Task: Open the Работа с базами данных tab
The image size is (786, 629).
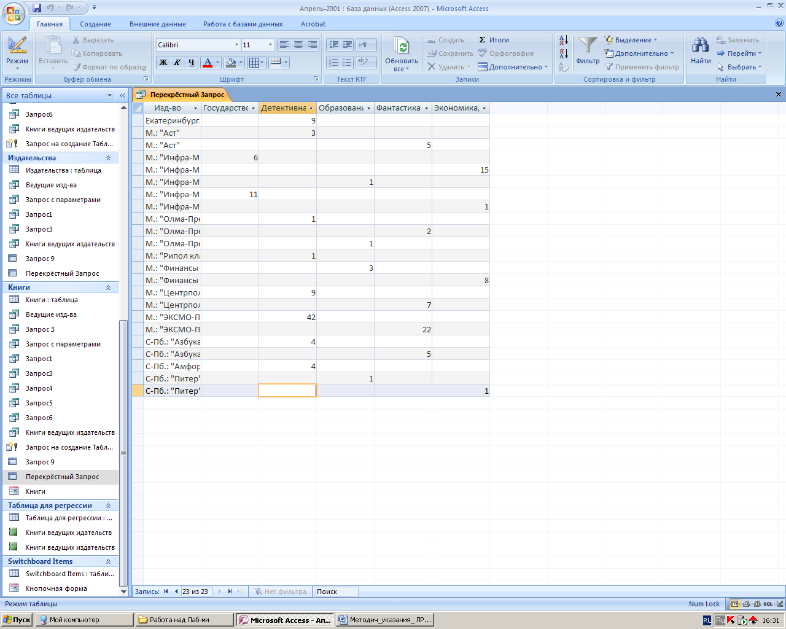Action: tap(243, 24)
